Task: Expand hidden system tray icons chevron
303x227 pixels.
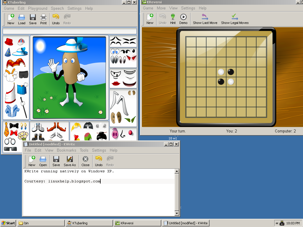Action: click(277, 223)
